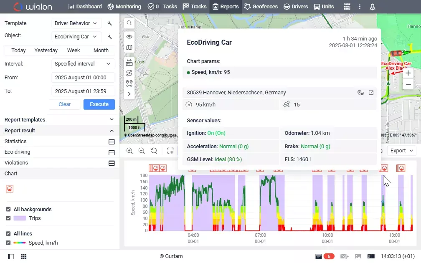
Task: Click the Trips purple color swatch
Action: pyautogui.click(x=20, y=218)
